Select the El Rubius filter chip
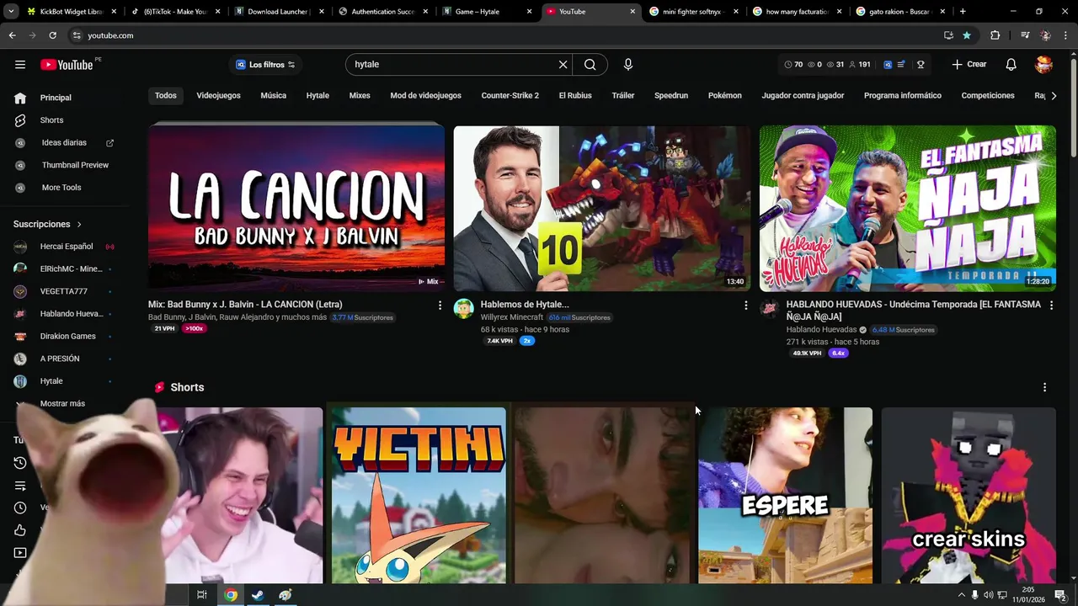The width and height of the screenshot is (1078, 606). [x=575, y=96]
